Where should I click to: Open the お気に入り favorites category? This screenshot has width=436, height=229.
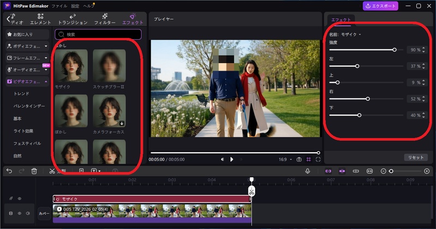pos(27,34)
